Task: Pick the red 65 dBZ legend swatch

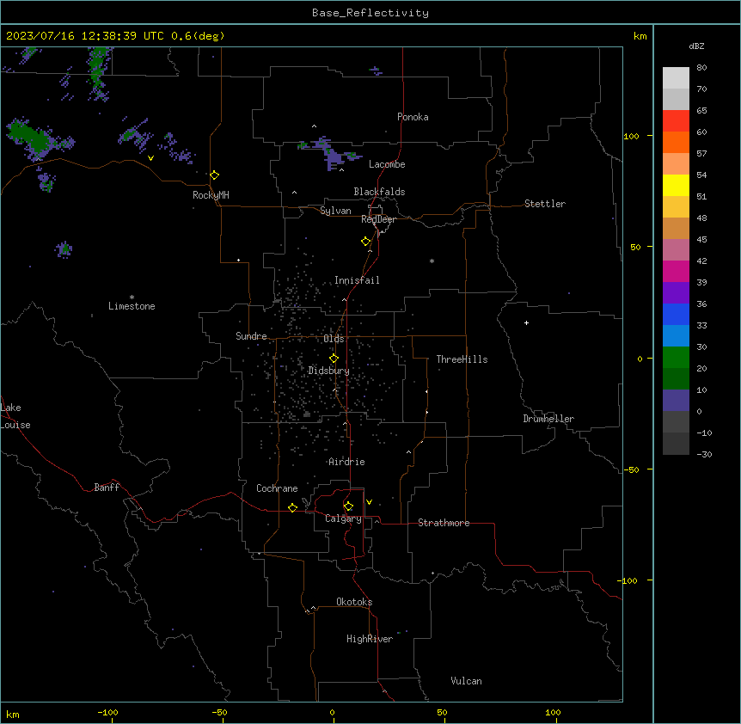Action: [676, 120]
